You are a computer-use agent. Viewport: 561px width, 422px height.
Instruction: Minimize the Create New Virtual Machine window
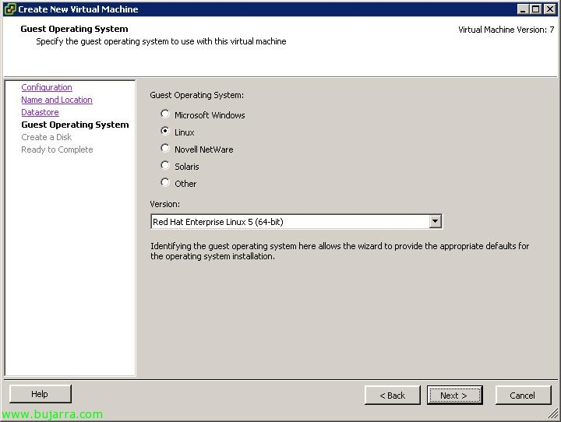(x=523, y=9)
